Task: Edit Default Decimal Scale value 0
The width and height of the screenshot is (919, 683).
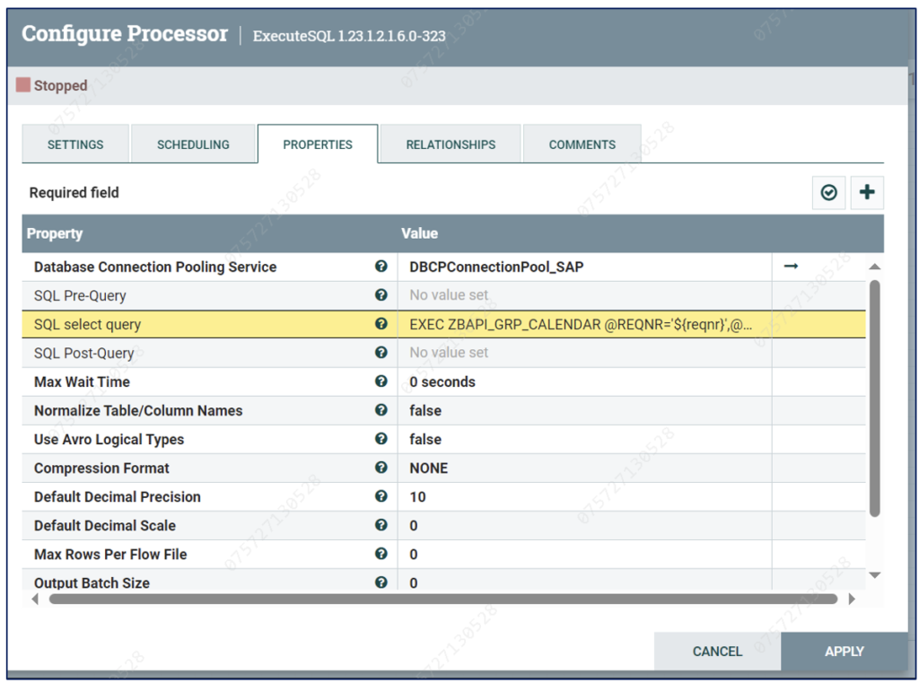Action: pos(584,525)
